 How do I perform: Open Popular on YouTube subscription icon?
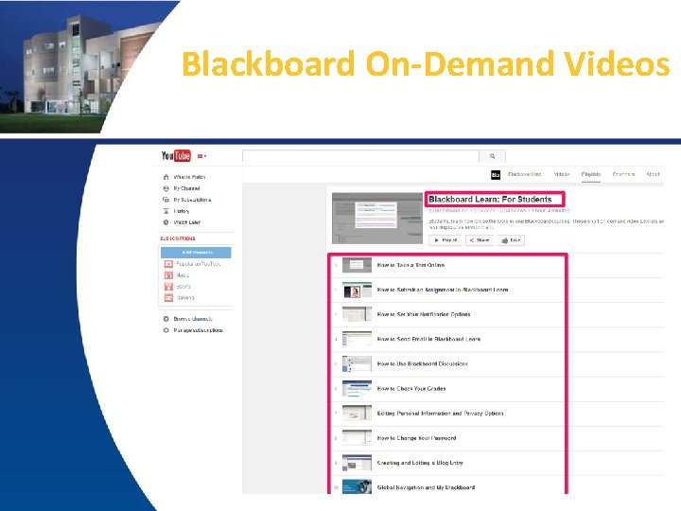tap(168, 264)
